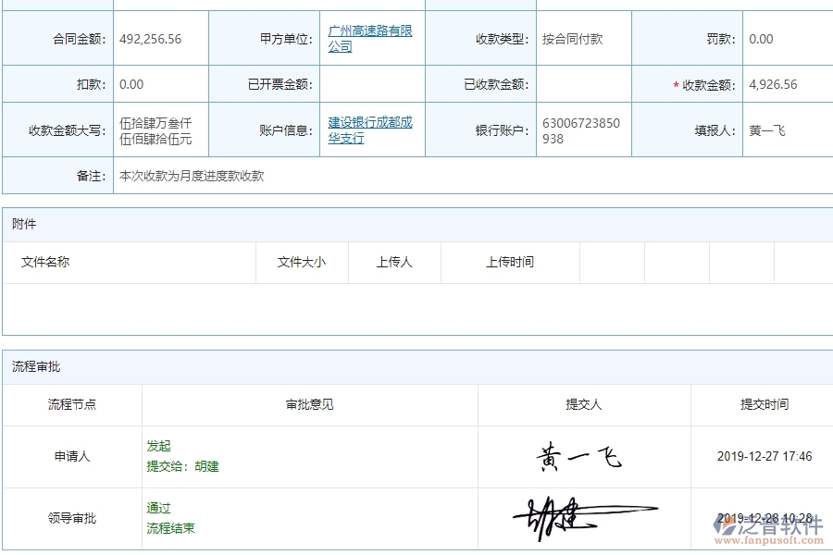Click 黄一飞's handwritten signature image
This screenshot has height=555, width=833.
coord(582,453)
